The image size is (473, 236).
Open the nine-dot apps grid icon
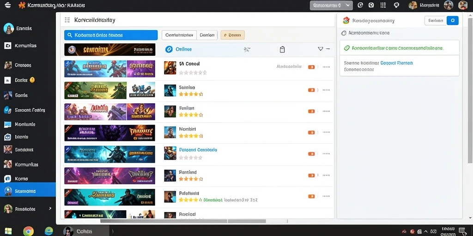pyautogui.click(x=383, y=5)
